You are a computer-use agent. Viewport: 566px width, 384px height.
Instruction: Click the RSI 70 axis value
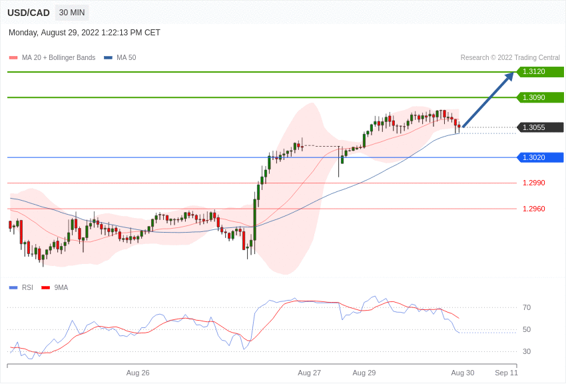pos(527,307)
